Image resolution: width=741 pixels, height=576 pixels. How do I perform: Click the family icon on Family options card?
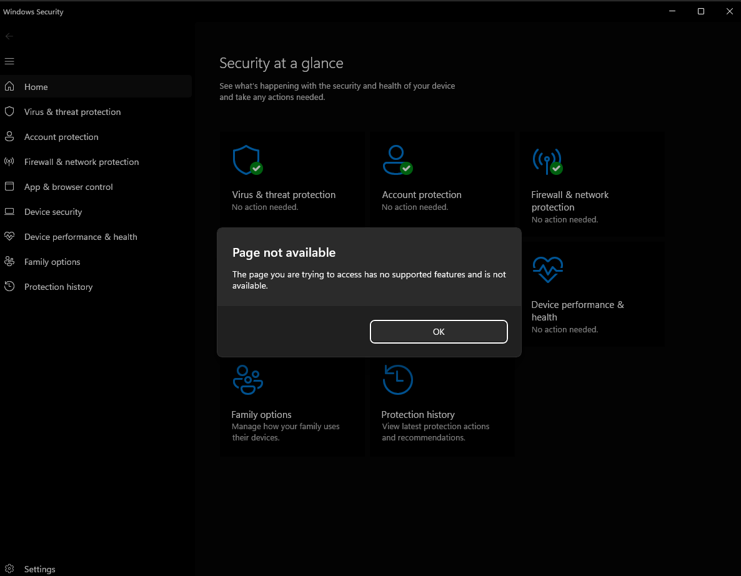tap(248, 380)
